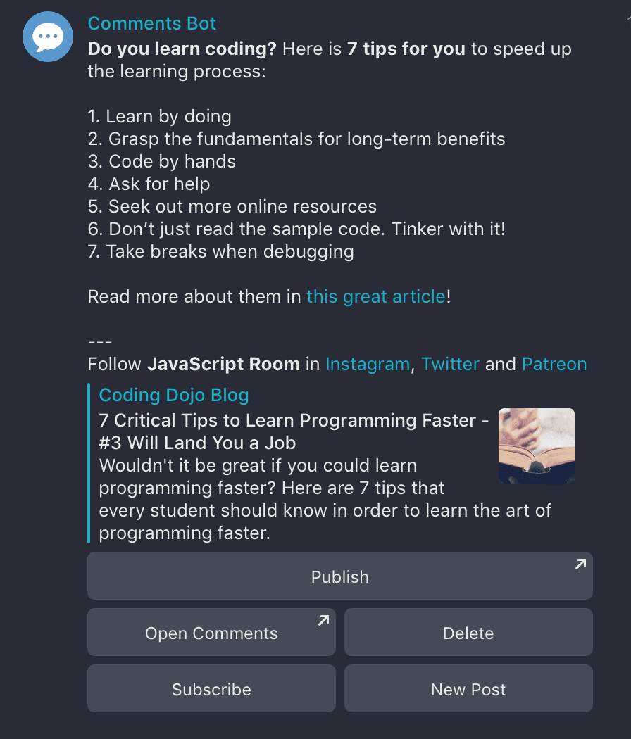Open the Twitter link
The width and height of the screenshot is (631, 739).
point(451,365)
